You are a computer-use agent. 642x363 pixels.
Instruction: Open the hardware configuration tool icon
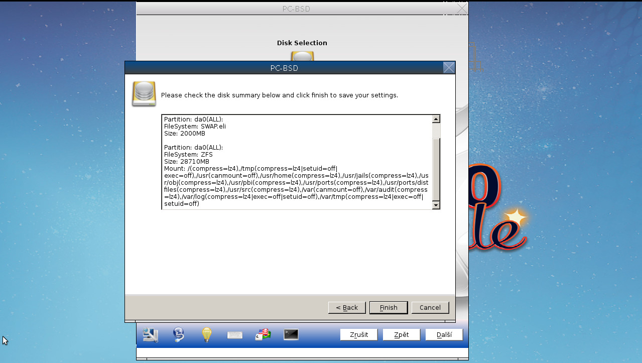pyautogui.click(x=150, y=334)
